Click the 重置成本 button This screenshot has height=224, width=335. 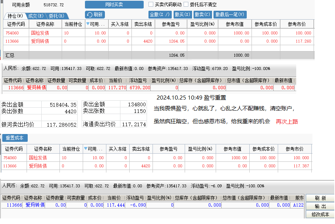(x=15, y=138)
